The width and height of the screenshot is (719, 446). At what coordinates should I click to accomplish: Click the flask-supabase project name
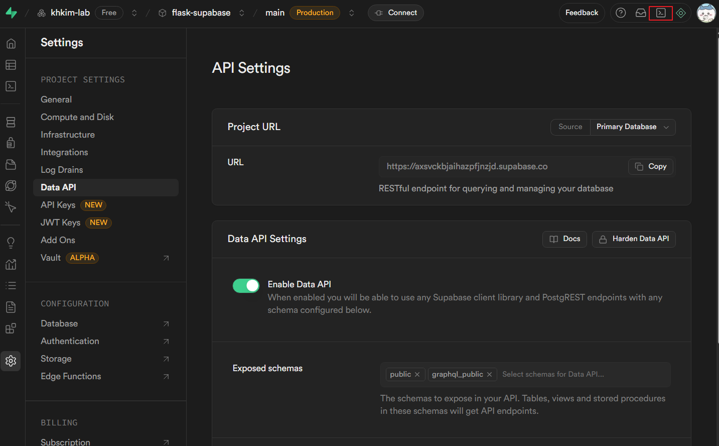(x=201, y=13)
